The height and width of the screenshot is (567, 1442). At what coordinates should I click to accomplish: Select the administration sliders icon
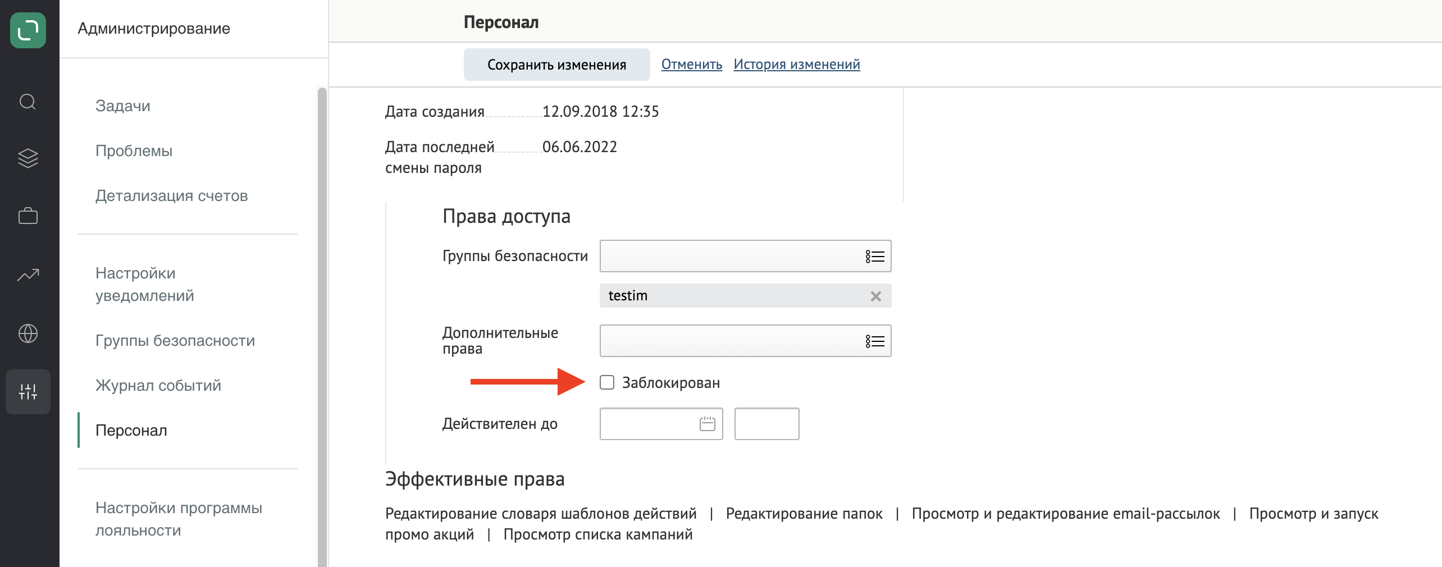28,392
